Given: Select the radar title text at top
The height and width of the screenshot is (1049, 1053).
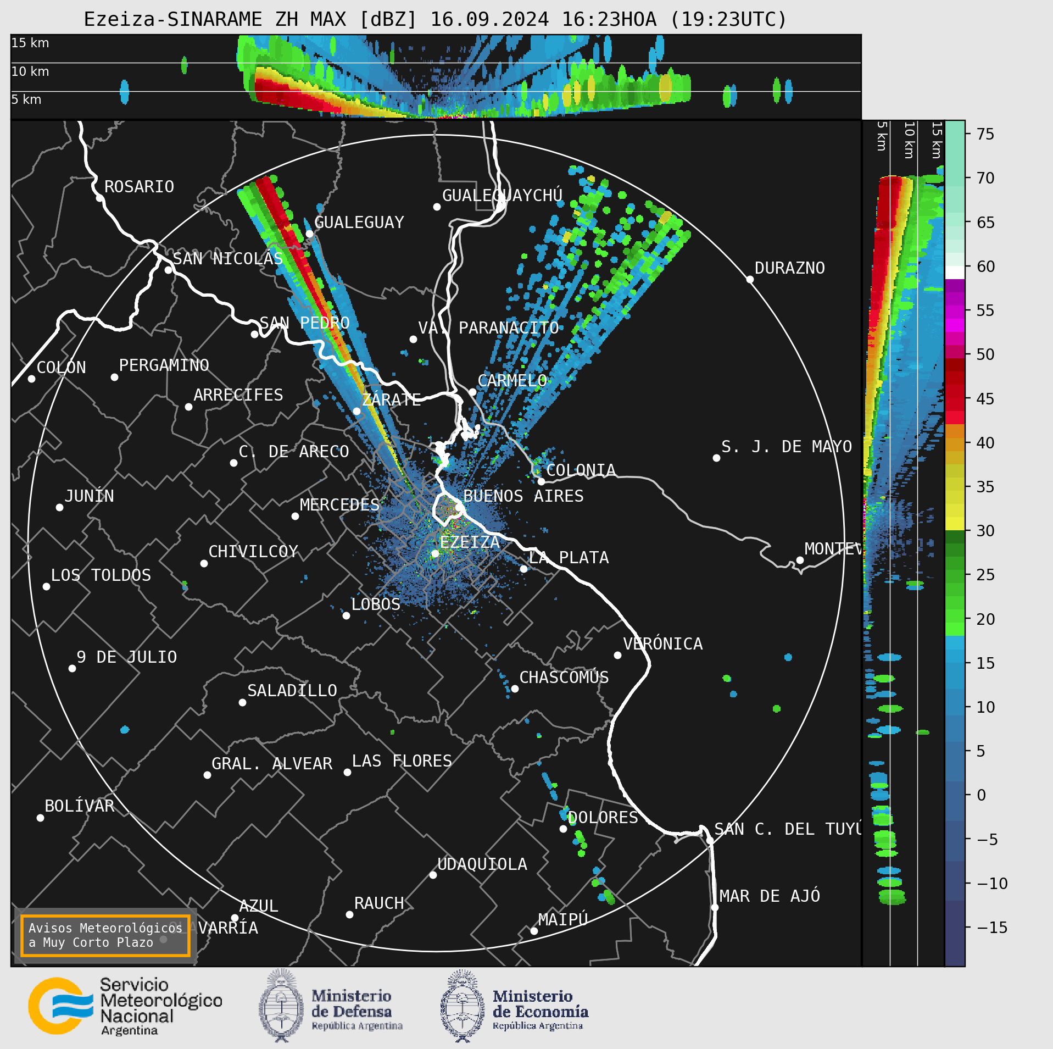Looking at the screenshot, I should coord(436,19).
